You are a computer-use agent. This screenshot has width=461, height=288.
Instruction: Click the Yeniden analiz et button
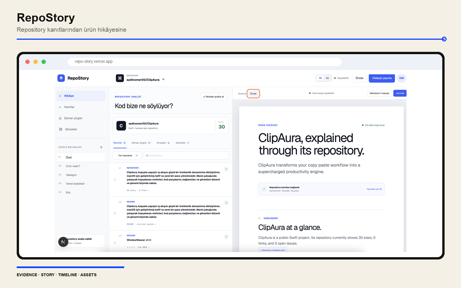pos(214,97)
